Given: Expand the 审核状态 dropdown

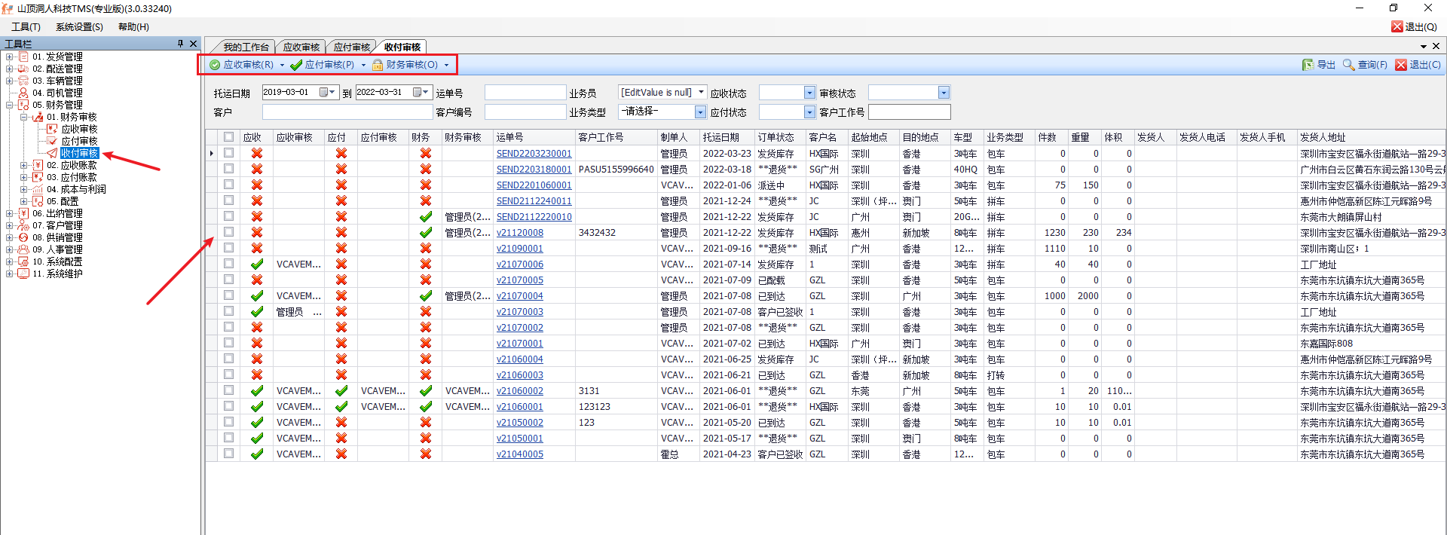Looking at the screenshot, I should (943, 93).
